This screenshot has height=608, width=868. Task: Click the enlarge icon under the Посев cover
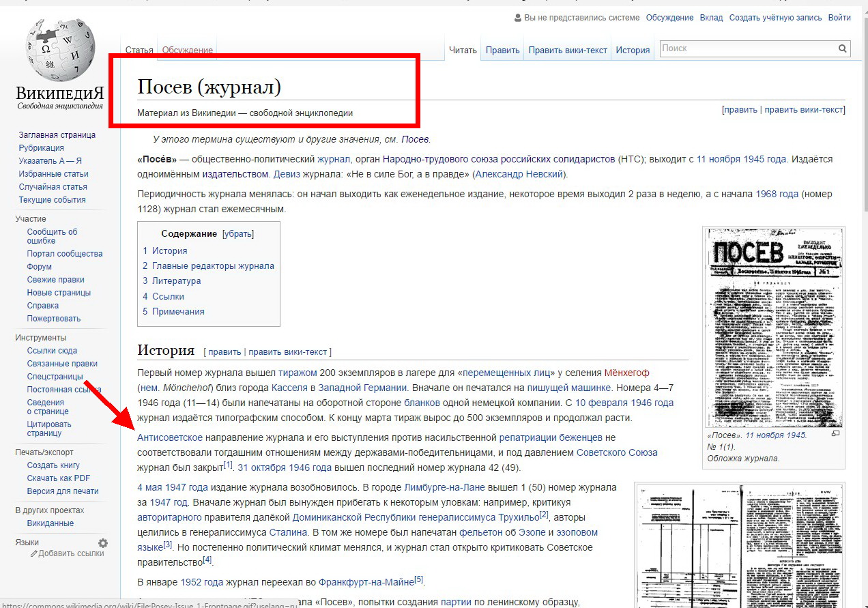coord(836,434)
